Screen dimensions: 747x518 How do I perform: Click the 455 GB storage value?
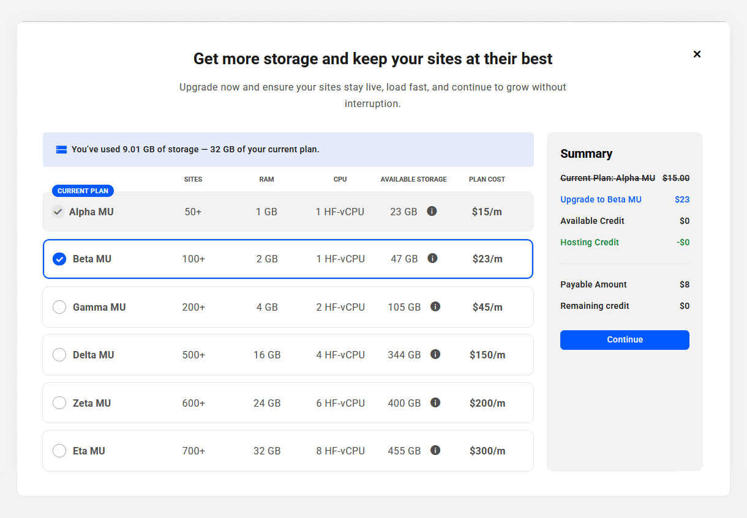[x=404, y=451]
